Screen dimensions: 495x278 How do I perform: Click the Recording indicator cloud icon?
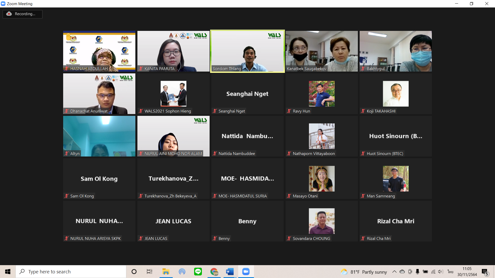coord(9,14)
